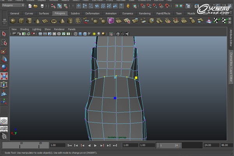The image size is (234, 156).
Task: Open the Shading panel menu
Action: [25, 29]
